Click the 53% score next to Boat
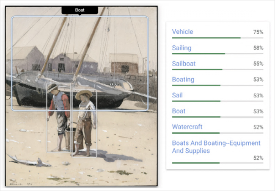Image resolution: width=275 pixels, height=191 pixels. 258,111
